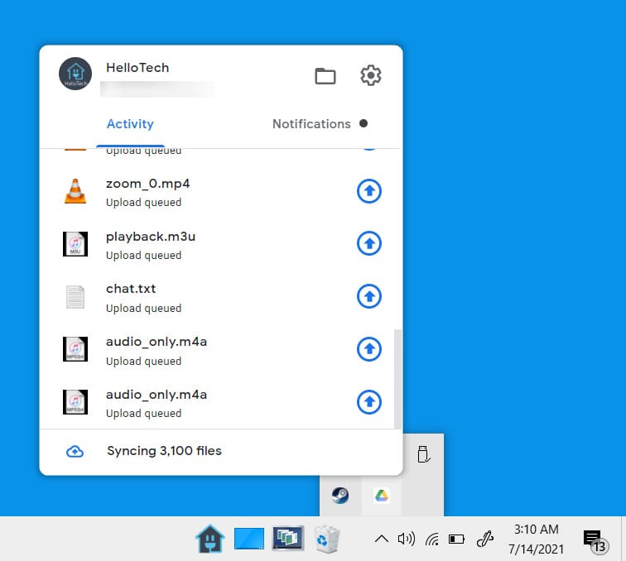626x561 pixels.
Task: Click the M3U file icon for playback.m3u
Action: [x=75, y=244]
